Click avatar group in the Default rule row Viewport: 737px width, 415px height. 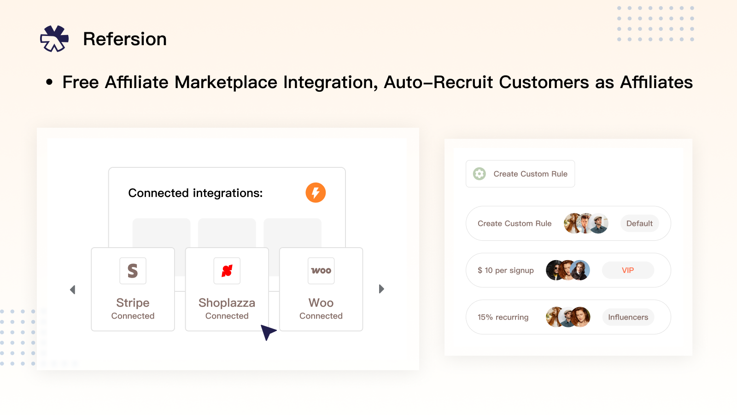[x=586, y=224]
